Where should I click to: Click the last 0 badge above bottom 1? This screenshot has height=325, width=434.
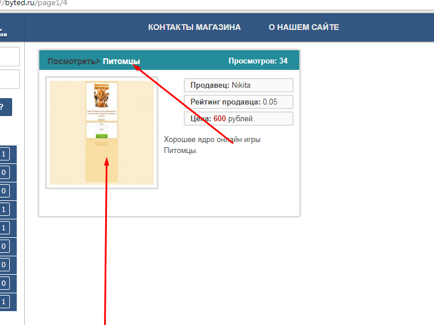(x=4, y=283)
